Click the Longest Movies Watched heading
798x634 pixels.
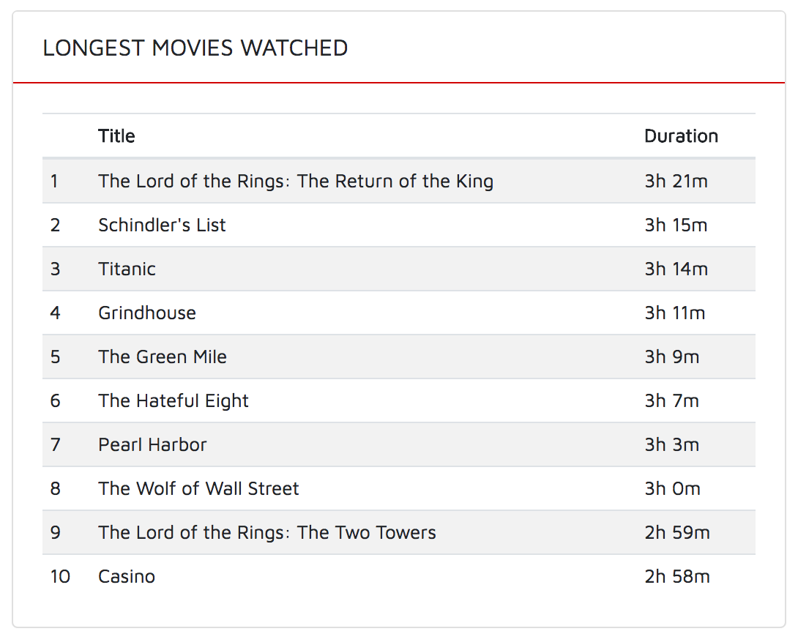[x=195, y=48]
